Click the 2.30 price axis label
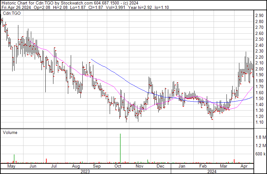This screenshot has height=174, width=267. point(260,51)
